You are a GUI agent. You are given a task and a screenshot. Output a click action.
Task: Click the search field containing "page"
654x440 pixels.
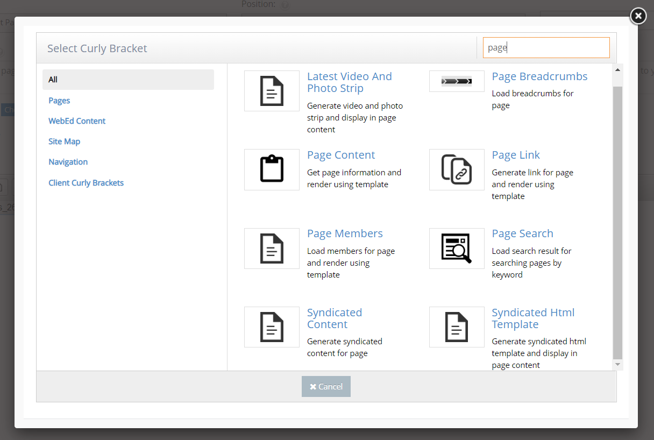pos(546,47)
